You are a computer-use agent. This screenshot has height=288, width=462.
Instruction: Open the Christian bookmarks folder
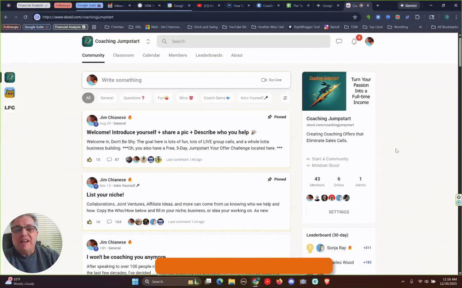[114, 27]
